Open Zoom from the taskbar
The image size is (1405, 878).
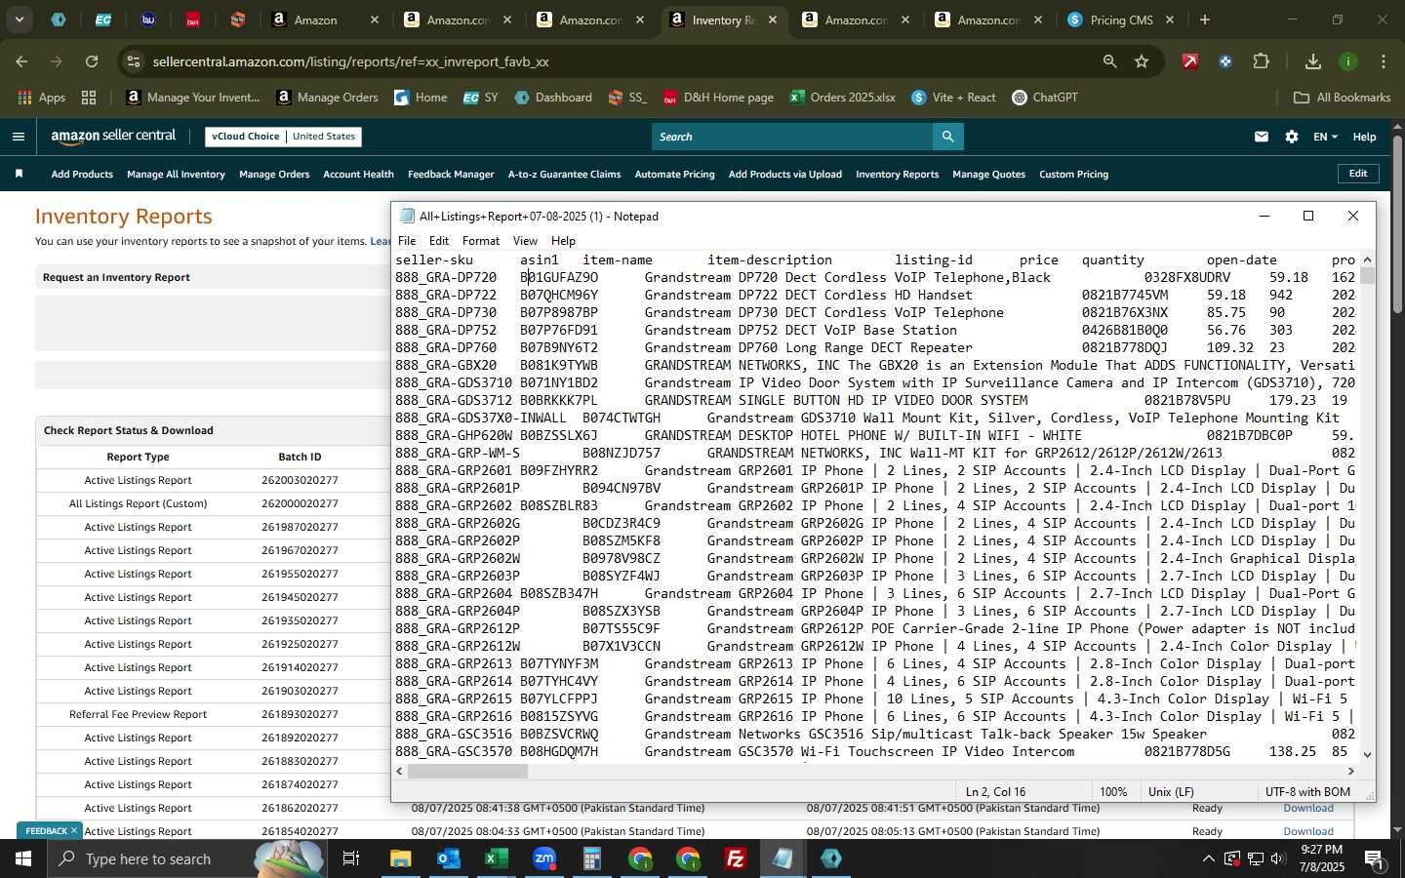pos(544,858)
